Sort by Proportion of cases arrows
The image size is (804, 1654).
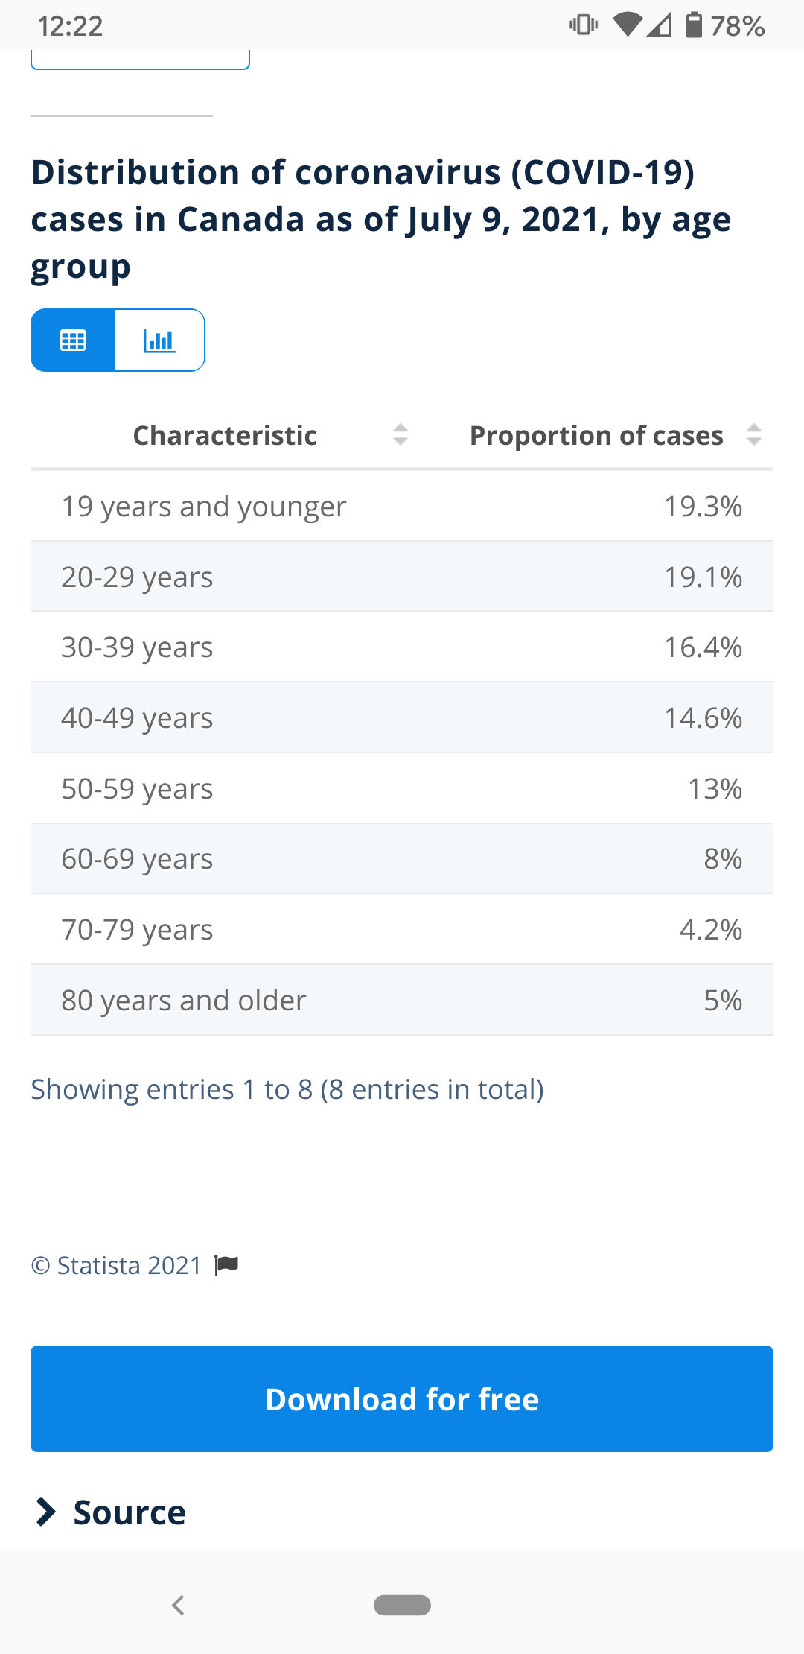754,435
